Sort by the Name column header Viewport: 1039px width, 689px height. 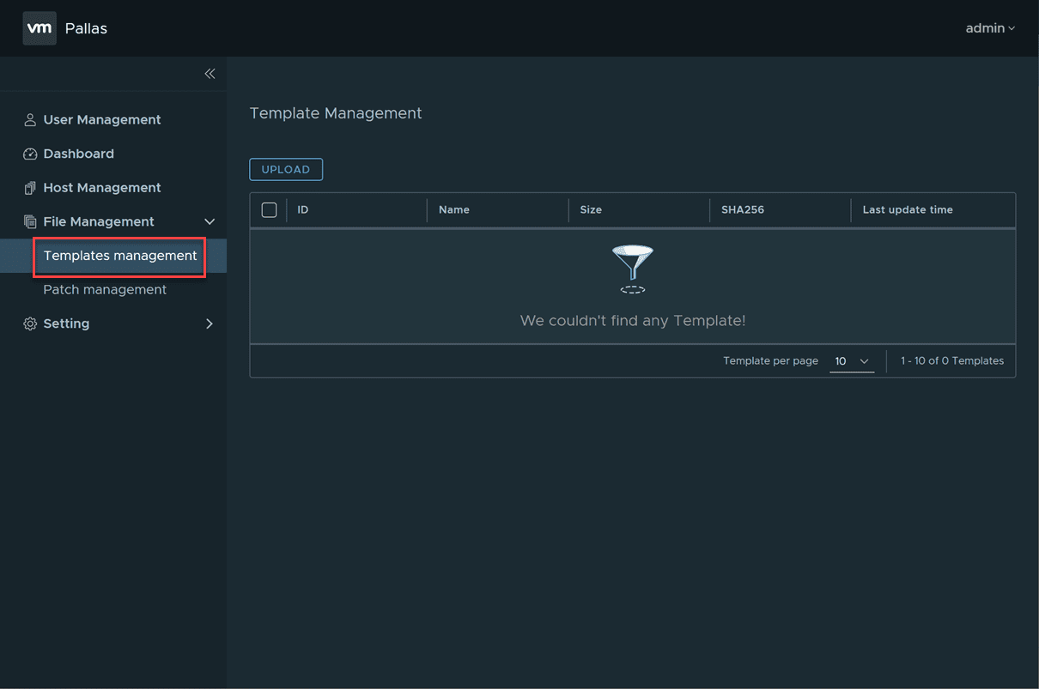coord(454,210)
